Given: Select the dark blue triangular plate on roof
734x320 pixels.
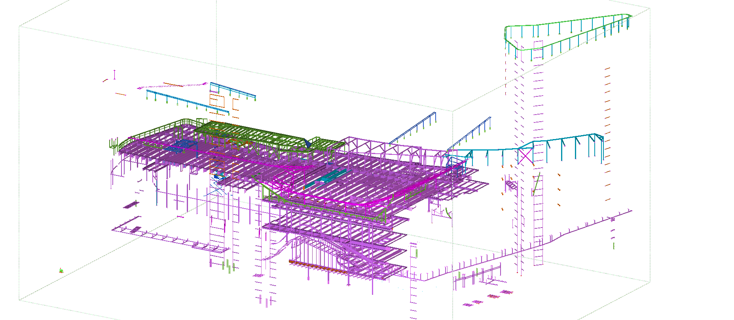Looking at the screenshot, I should coord(307,143).
